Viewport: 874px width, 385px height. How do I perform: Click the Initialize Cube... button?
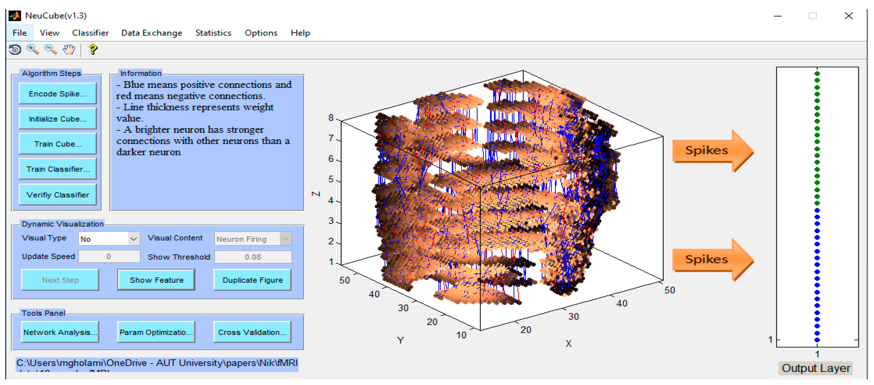tap(58, 119)
